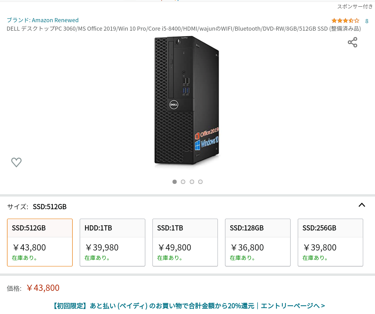
Task: Click the share icon
Action: pos(352,42)
